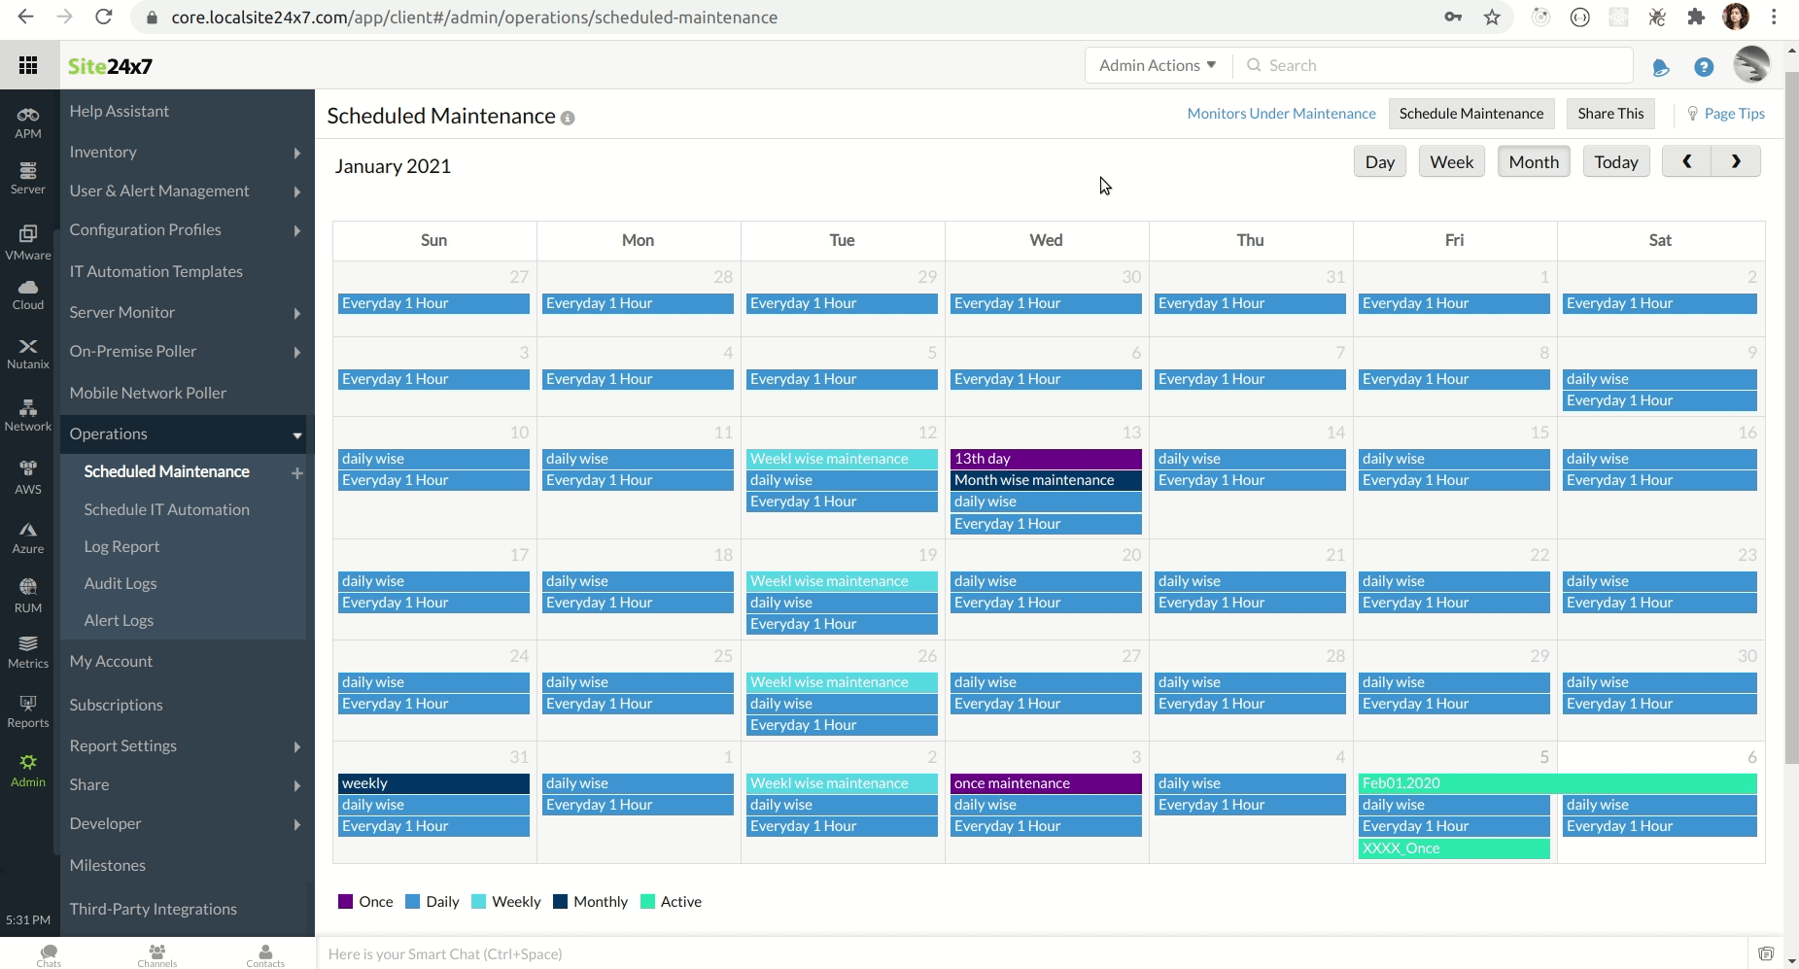
Task: Open Monitors Under Maintenance link
Action: click(x=1281, y=114)
